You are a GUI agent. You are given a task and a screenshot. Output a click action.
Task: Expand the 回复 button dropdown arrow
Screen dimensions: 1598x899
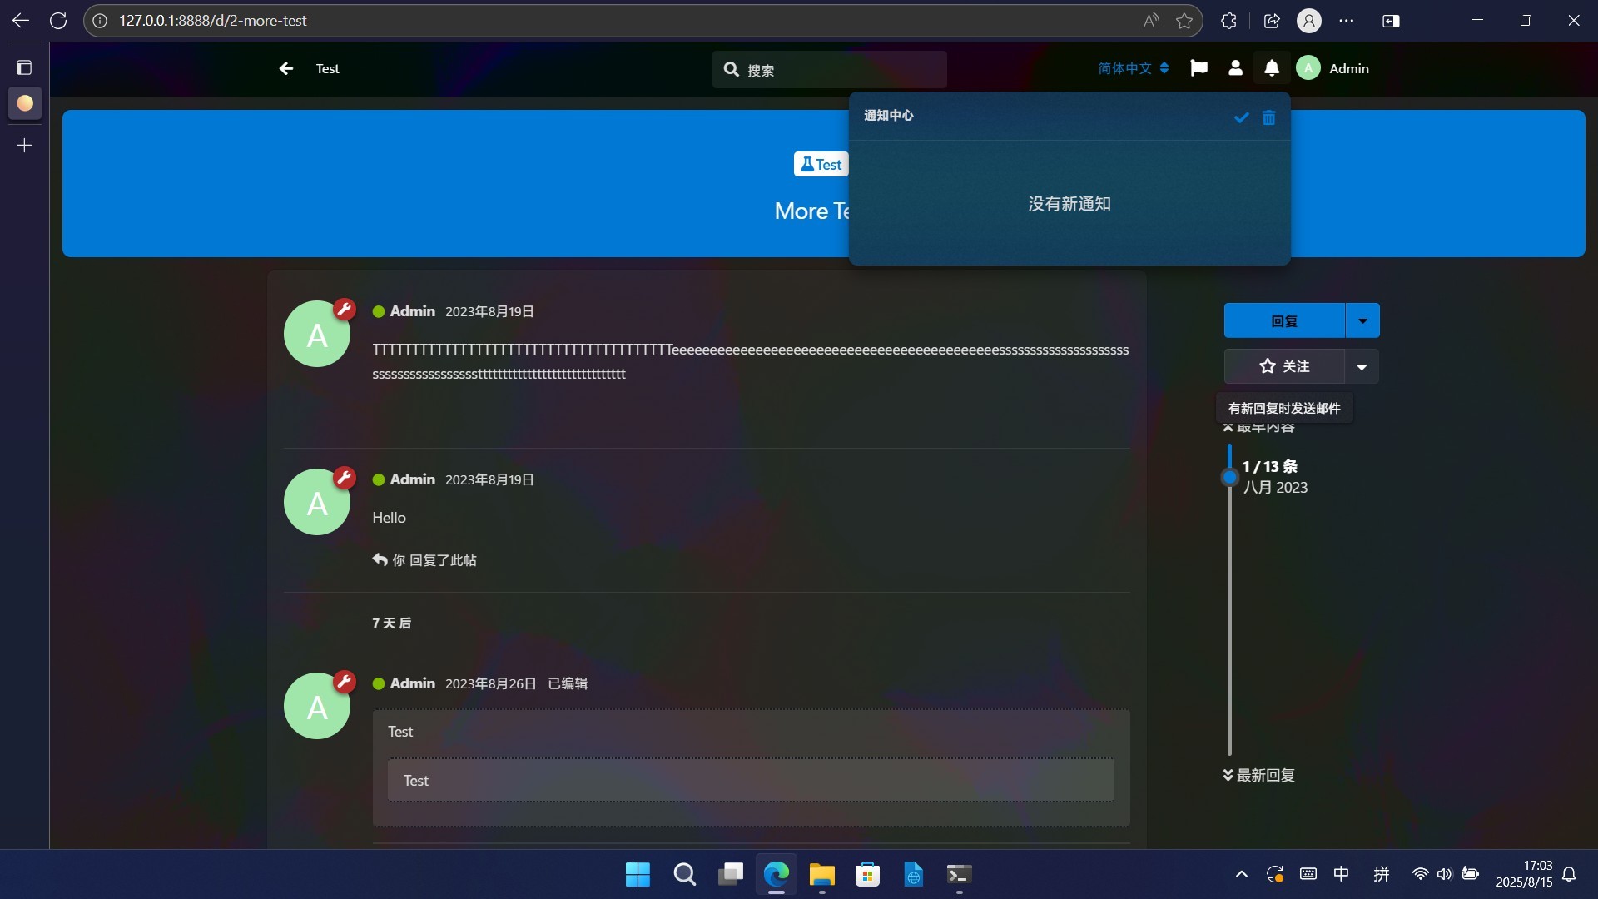click(x=1362, y=321)
